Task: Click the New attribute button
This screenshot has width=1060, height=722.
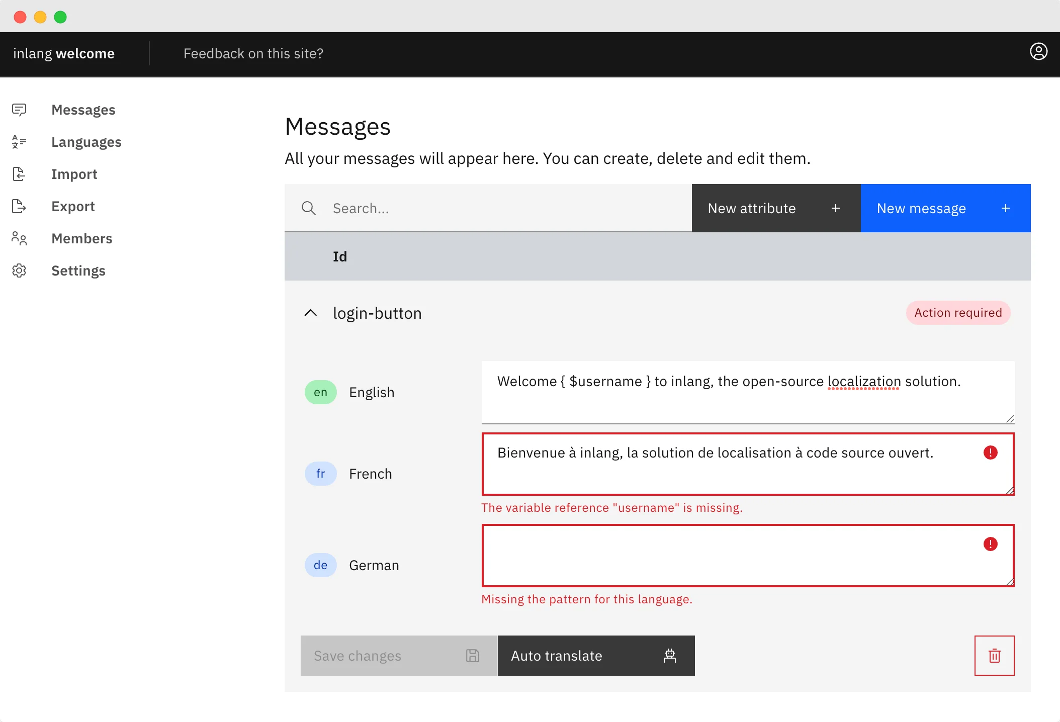Action: click(776, 208)
